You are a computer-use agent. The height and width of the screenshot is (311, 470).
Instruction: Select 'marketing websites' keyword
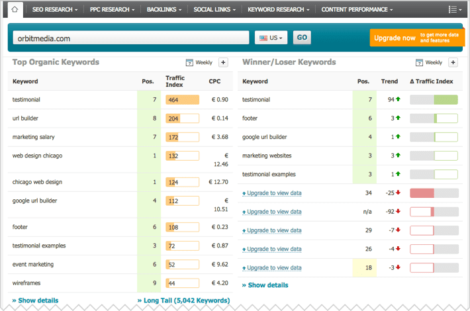click(267, 155)
